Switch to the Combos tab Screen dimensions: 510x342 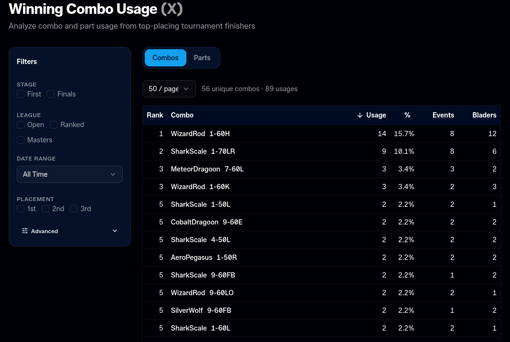coord(165,58)
